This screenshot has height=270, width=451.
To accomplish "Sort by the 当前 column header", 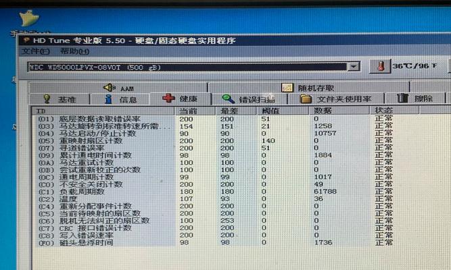I will click(195, 111).
